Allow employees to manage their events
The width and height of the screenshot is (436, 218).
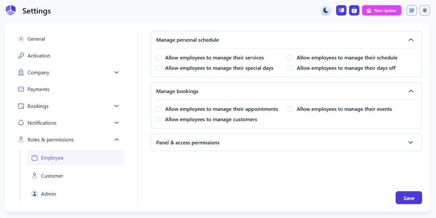(290, 109)
